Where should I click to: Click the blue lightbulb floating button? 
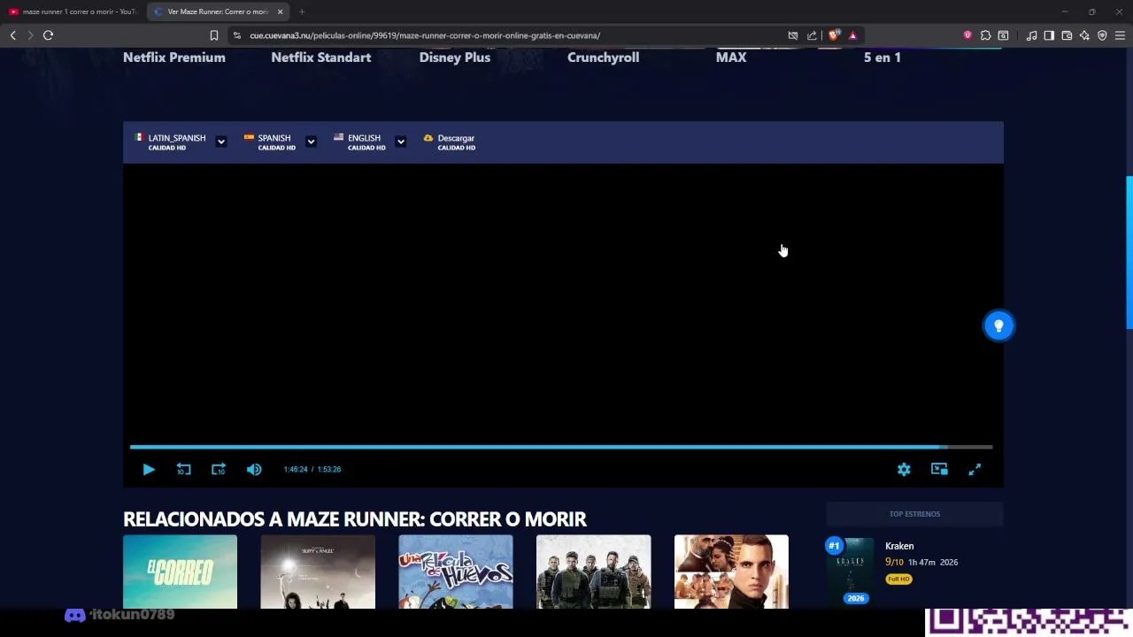point(998,326)
